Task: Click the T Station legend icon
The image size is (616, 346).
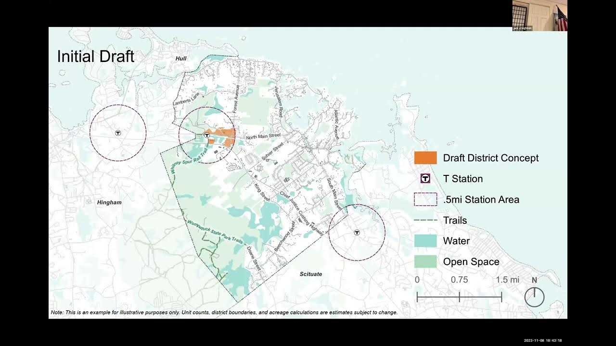Action: tap(425, 179)
